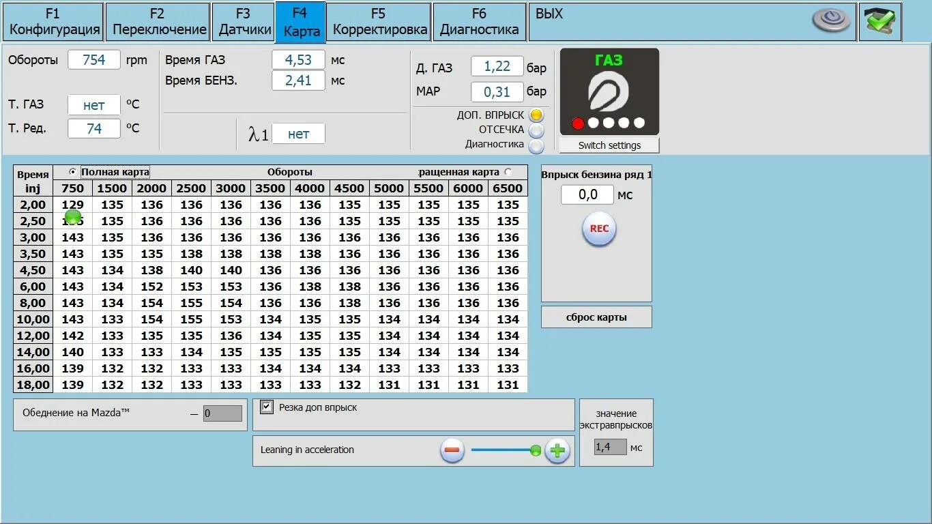
Task: Open the F2 Переключение tab
Action: (158, 22)
